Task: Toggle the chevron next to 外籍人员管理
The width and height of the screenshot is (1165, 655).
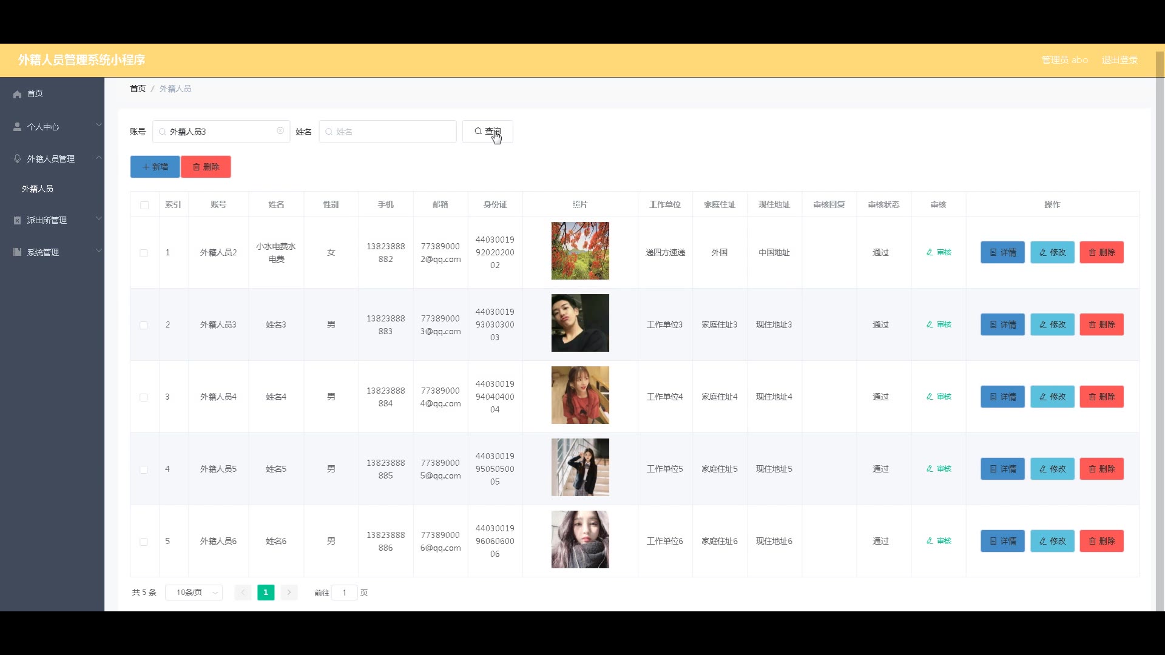Action: [98, 158]
